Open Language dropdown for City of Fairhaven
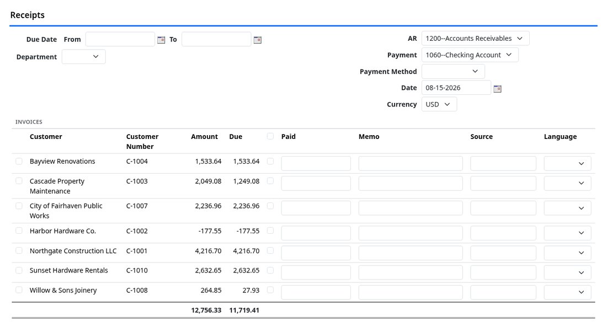Viewport: 607px width, 332px height. click(x=567, y=208)
